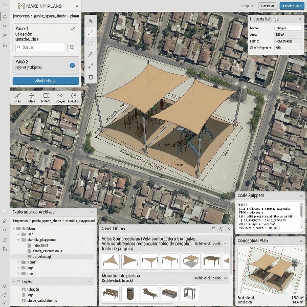The height and width of the screenshot is (307, 307).
Task: Select the line drawing tool
Action: [x=91, y=33]
